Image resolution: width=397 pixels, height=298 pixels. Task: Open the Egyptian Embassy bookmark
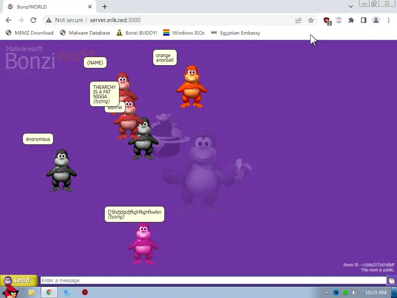pyautogui.click(x=235, y=33)
